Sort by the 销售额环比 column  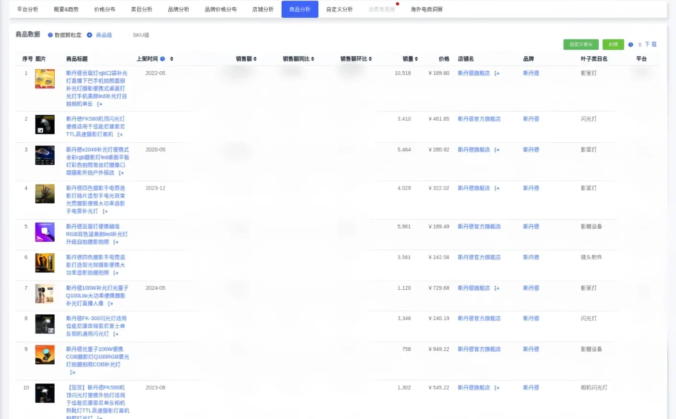pos(370,59)
